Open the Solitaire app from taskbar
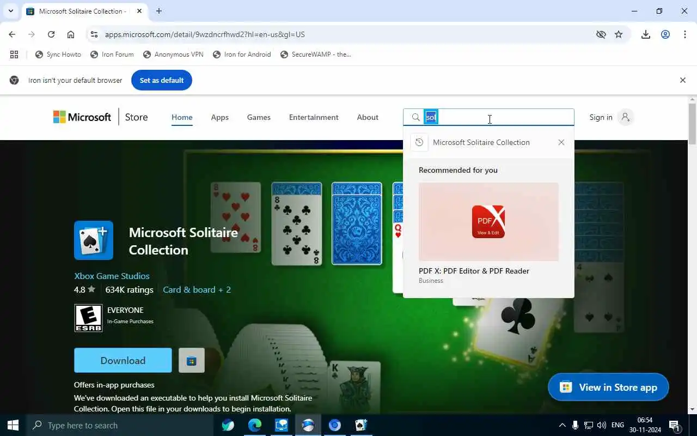This screenshot has height=436, width=697. (x=362, y=425)
